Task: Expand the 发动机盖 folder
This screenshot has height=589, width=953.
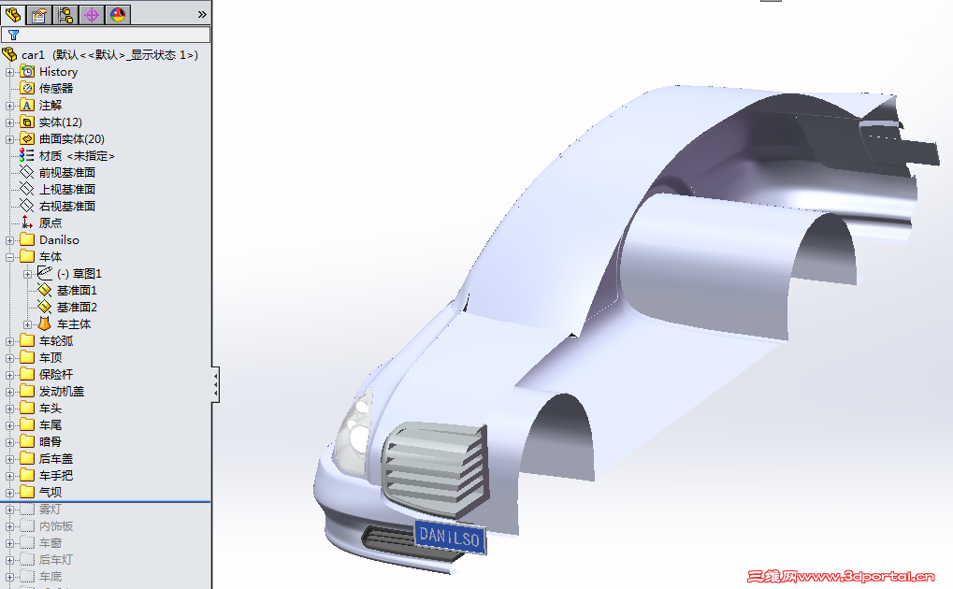Action: (x=9, y=392)
